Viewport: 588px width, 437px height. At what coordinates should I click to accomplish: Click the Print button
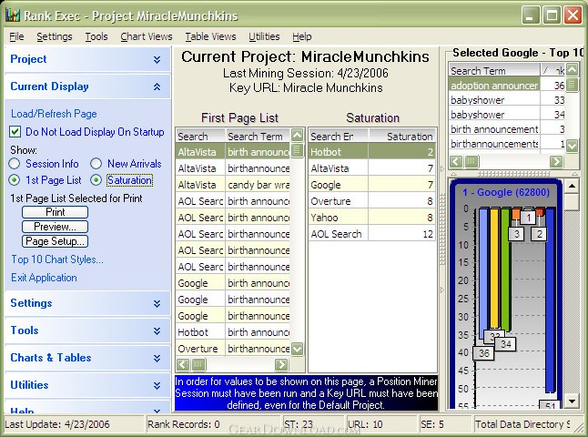(56, 212)
